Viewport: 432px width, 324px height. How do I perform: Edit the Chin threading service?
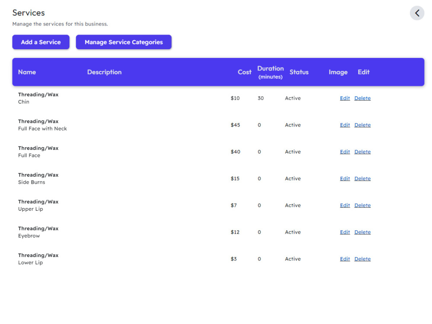pyautogui.click(x=345, y=98)
